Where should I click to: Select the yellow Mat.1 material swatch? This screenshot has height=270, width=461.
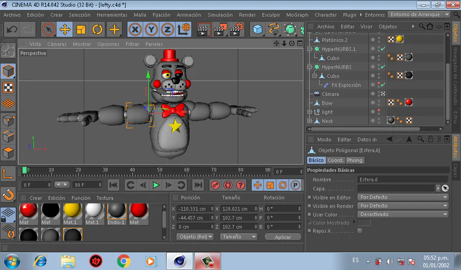point(72,214)
